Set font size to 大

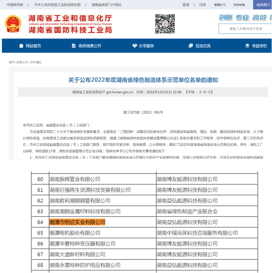pos(200,92)
